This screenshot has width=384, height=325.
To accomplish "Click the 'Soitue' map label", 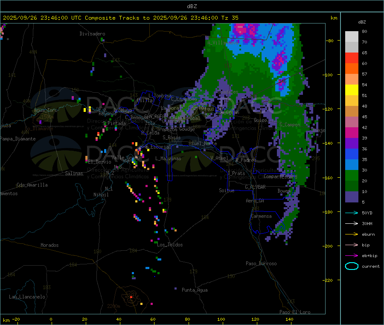I will [x=227, y=190].
